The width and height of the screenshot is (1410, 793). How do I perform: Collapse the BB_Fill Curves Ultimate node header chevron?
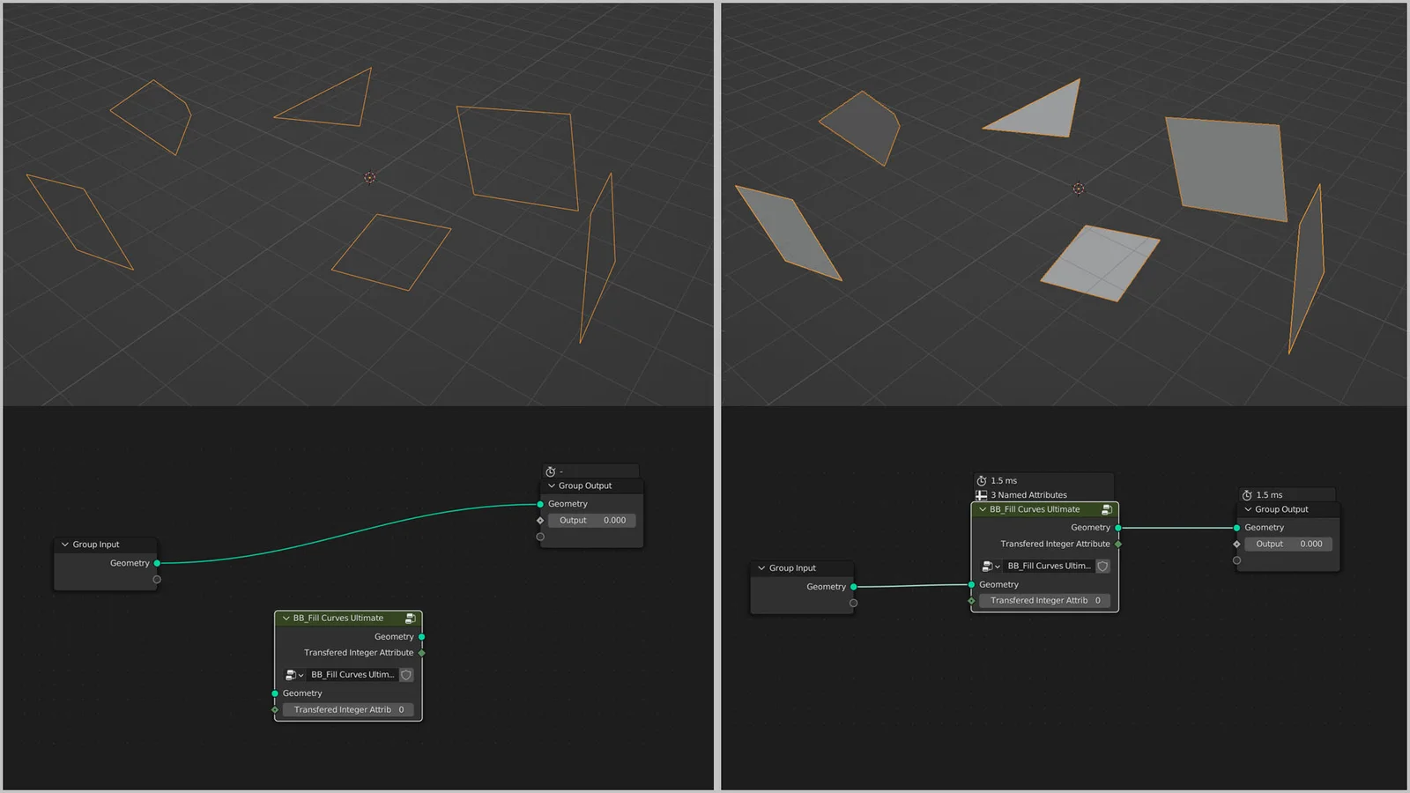click(286, 618)
